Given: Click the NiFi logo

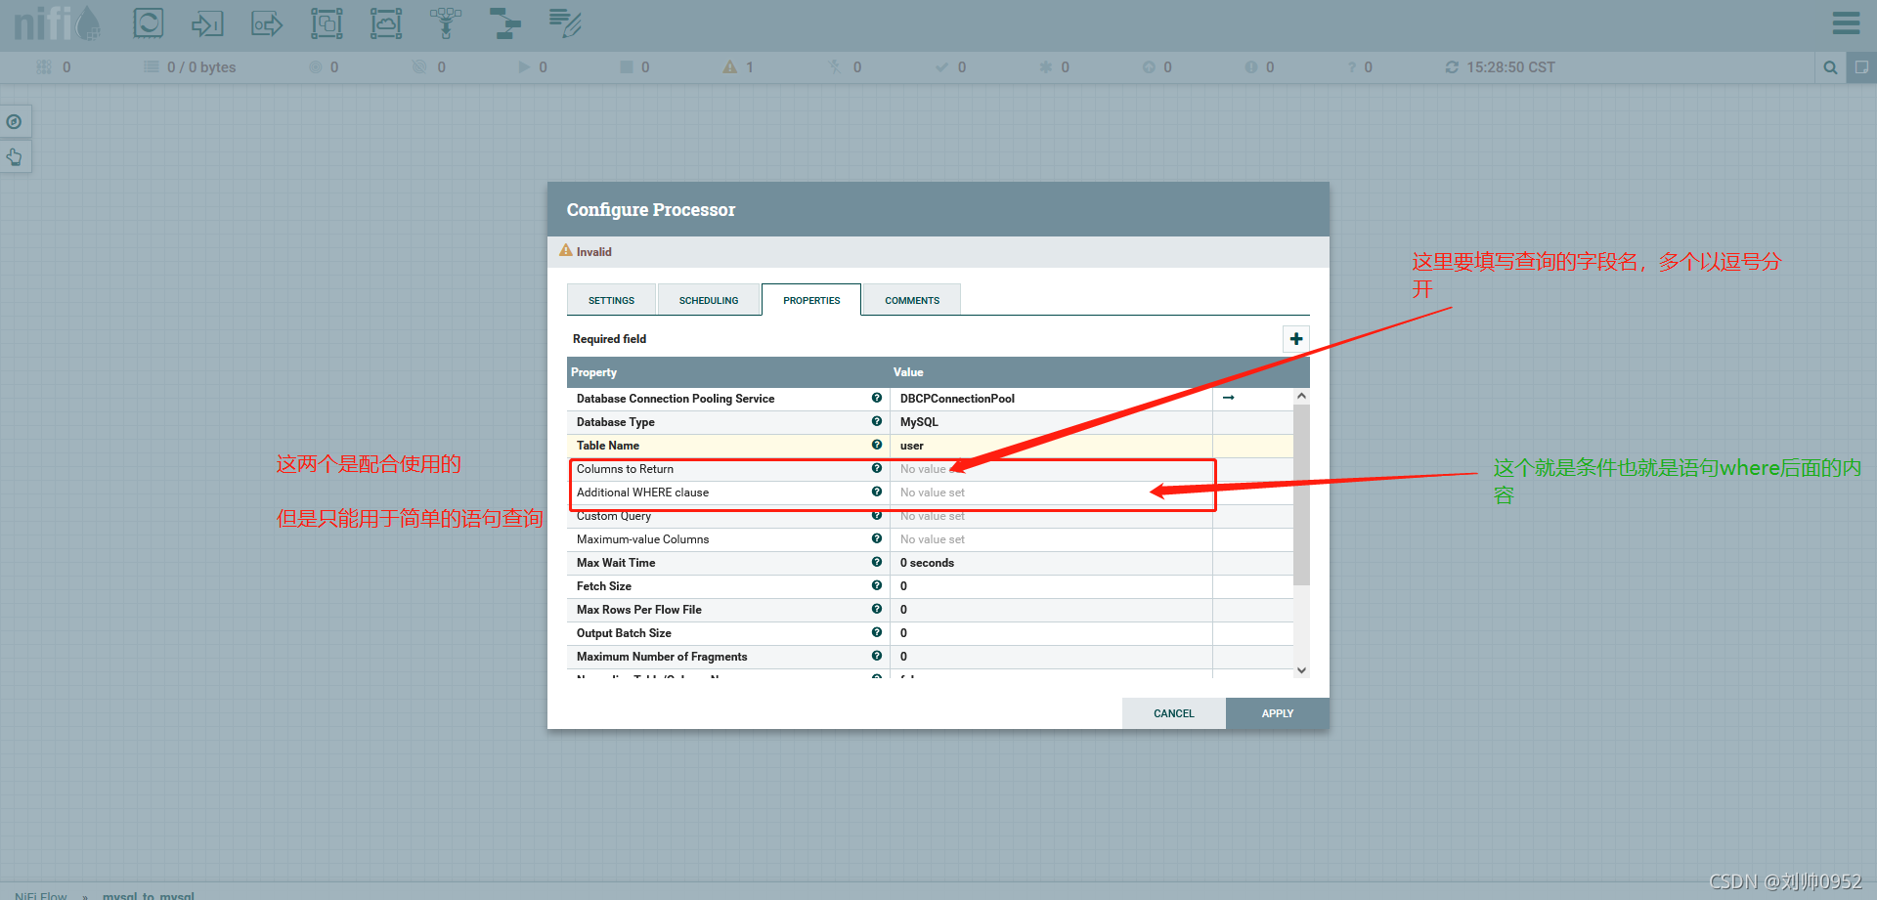Looking at the screenshot, I should point(57,23).
